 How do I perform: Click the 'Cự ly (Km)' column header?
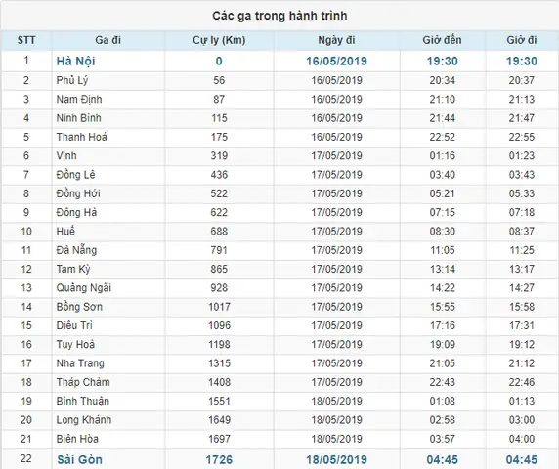tap(219, 40)
